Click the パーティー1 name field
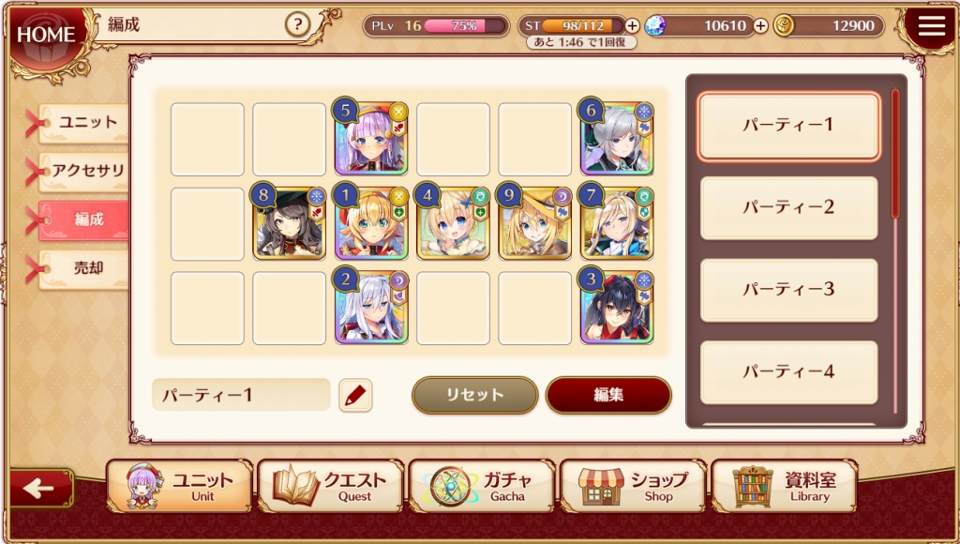This screenshot has width=960, height=544. pyautogui.click(x=241, y=395)
